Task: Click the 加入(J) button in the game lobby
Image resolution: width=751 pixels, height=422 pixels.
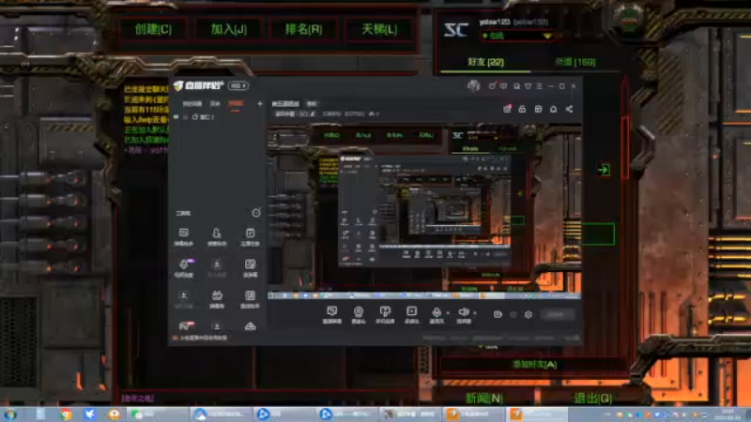Action: pos(228,29)
